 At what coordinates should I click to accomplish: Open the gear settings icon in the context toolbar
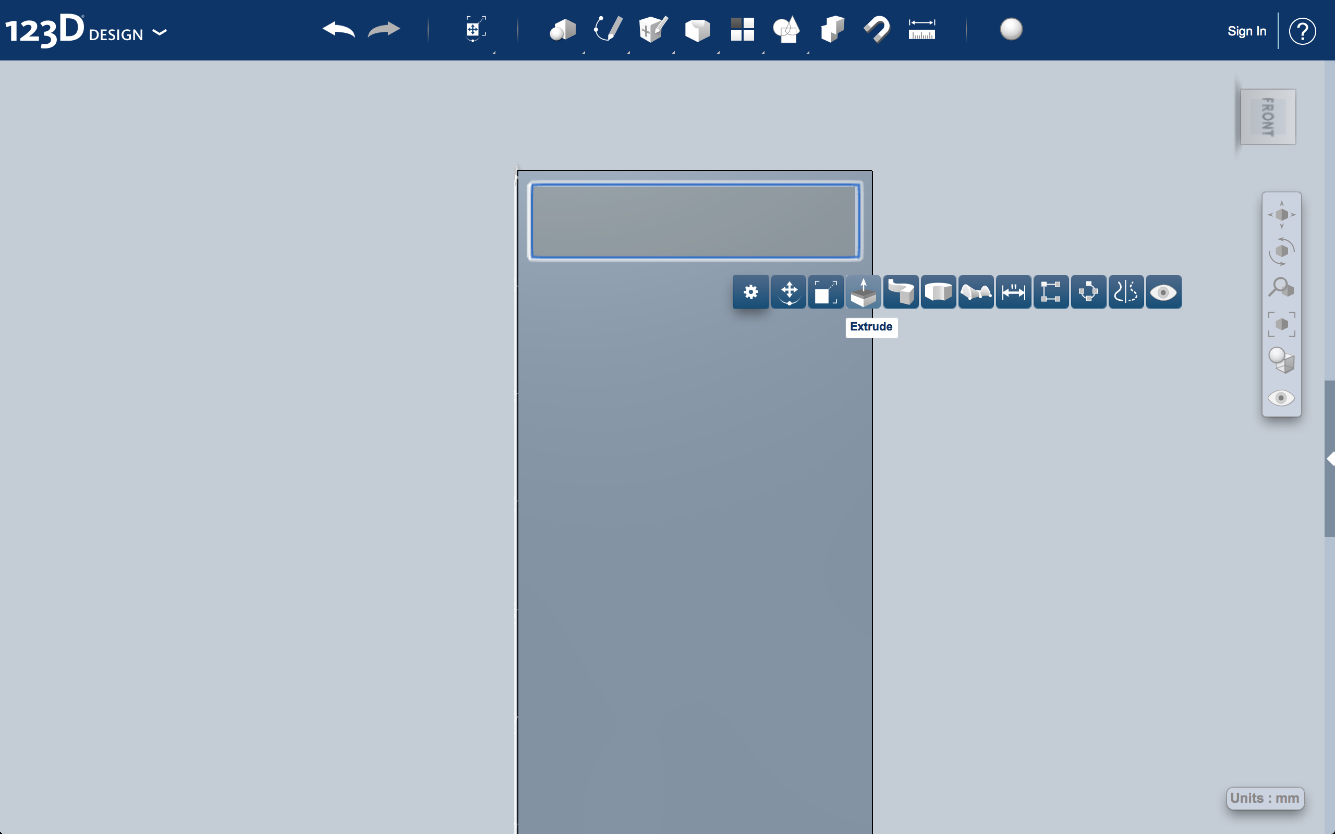750,292
